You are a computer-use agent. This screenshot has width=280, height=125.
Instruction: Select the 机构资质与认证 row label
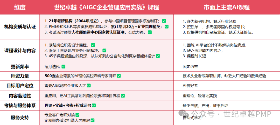(20, 27)
